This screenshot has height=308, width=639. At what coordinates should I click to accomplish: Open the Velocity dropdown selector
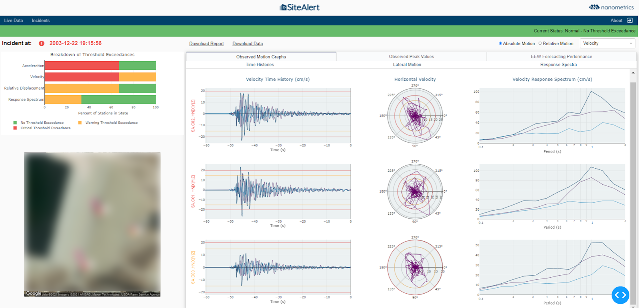point(607,43)
